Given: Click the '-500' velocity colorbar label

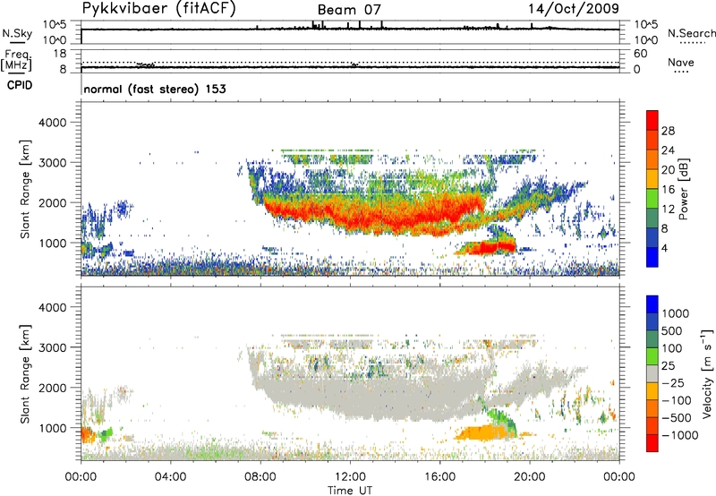Looking at the screenshot, I should 677,418.
